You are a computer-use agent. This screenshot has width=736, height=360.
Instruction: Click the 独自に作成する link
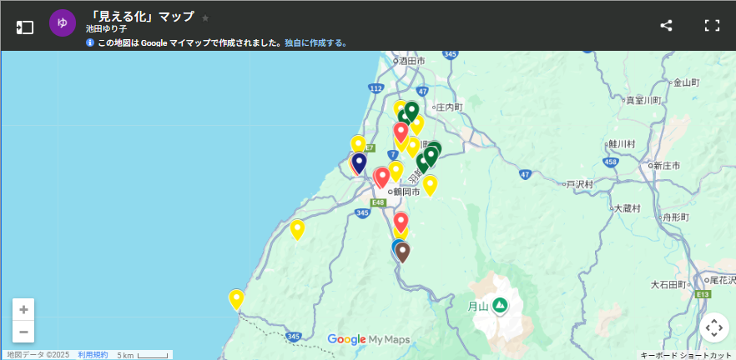(315, 42)
